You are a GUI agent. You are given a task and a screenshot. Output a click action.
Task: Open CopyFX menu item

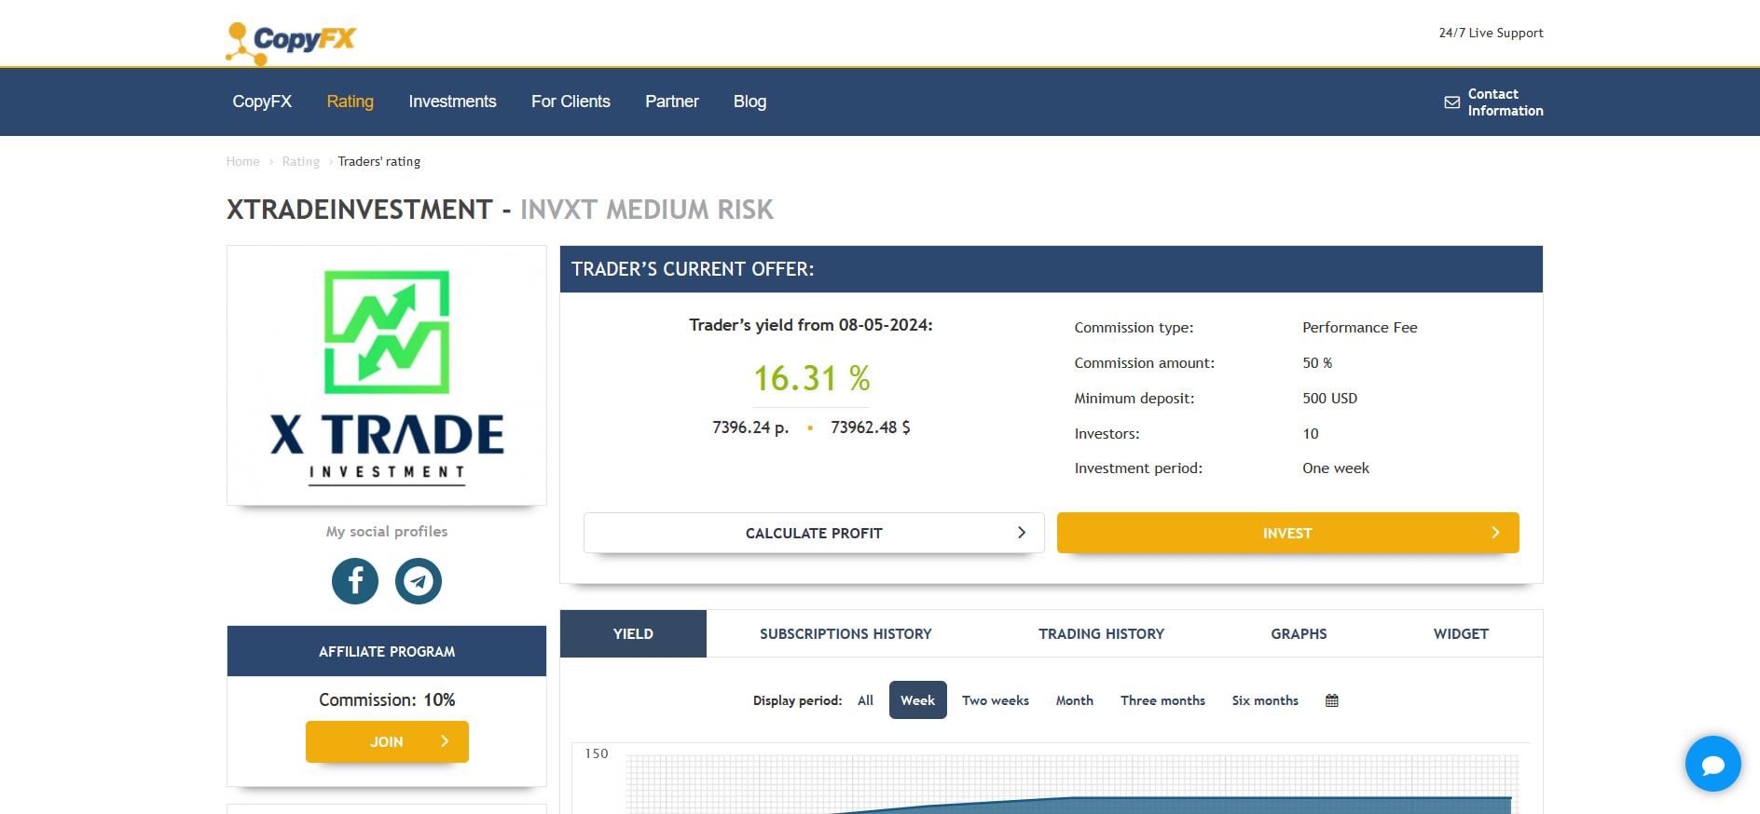coord(262,102)
